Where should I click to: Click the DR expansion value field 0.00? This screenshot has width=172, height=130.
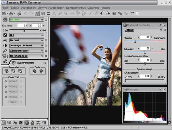click(x=145, y=76)
